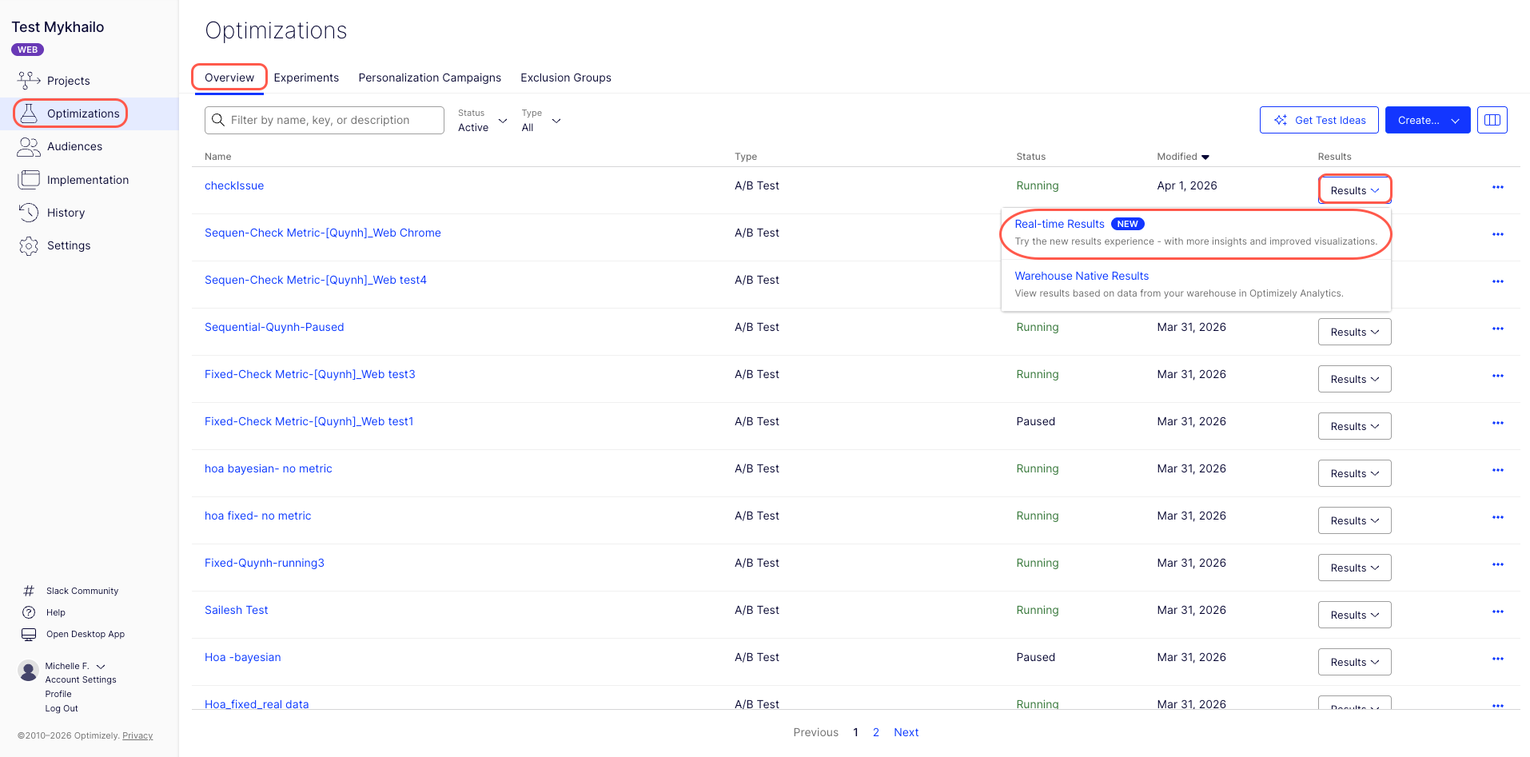Open the Sailesh Test experiment link
Image resolution: width=1530 pixels, height=757 pixels.
[237, 610]
